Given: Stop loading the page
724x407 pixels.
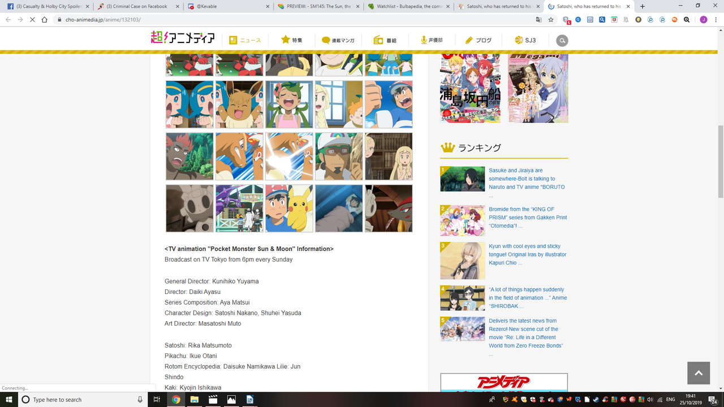Looking at the screenshot, I should (32, 19).
